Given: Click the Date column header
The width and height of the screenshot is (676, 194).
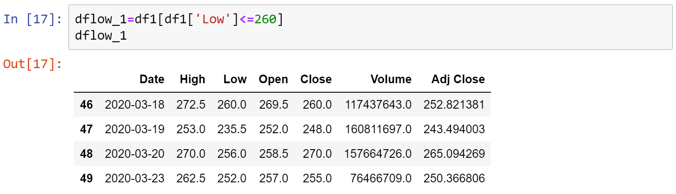Looking at the screenshot, I should 152,79.
